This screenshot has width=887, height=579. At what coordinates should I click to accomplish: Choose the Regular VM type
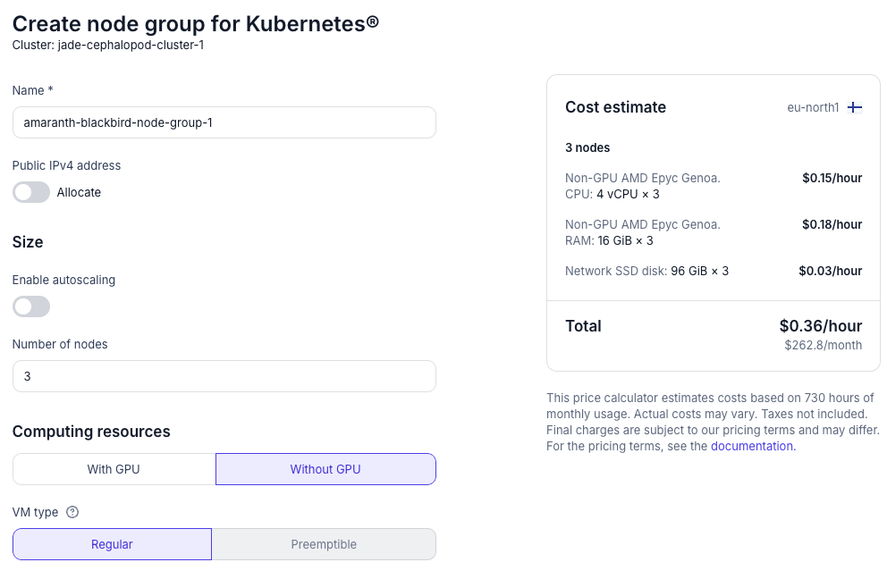pos(112,544)
